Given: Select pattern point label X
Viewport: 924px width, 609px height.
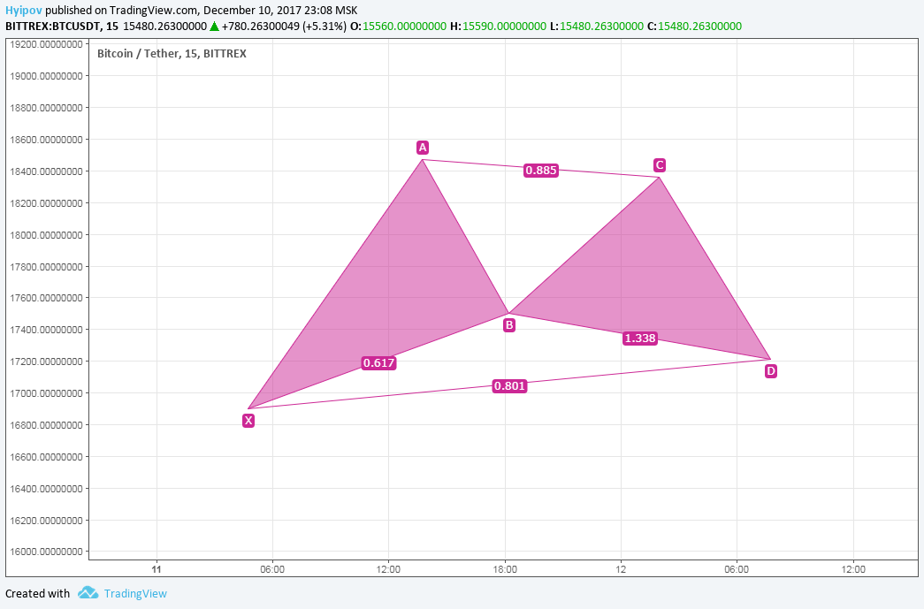Looking at the screenshot, I should pyautogui.click(x=248, y=421).
